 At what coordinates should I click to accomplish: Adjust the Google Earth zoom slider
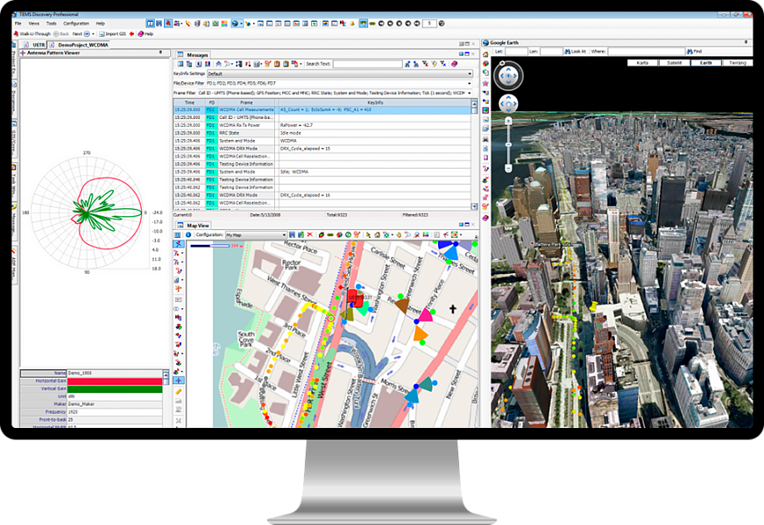coord(509,144)
